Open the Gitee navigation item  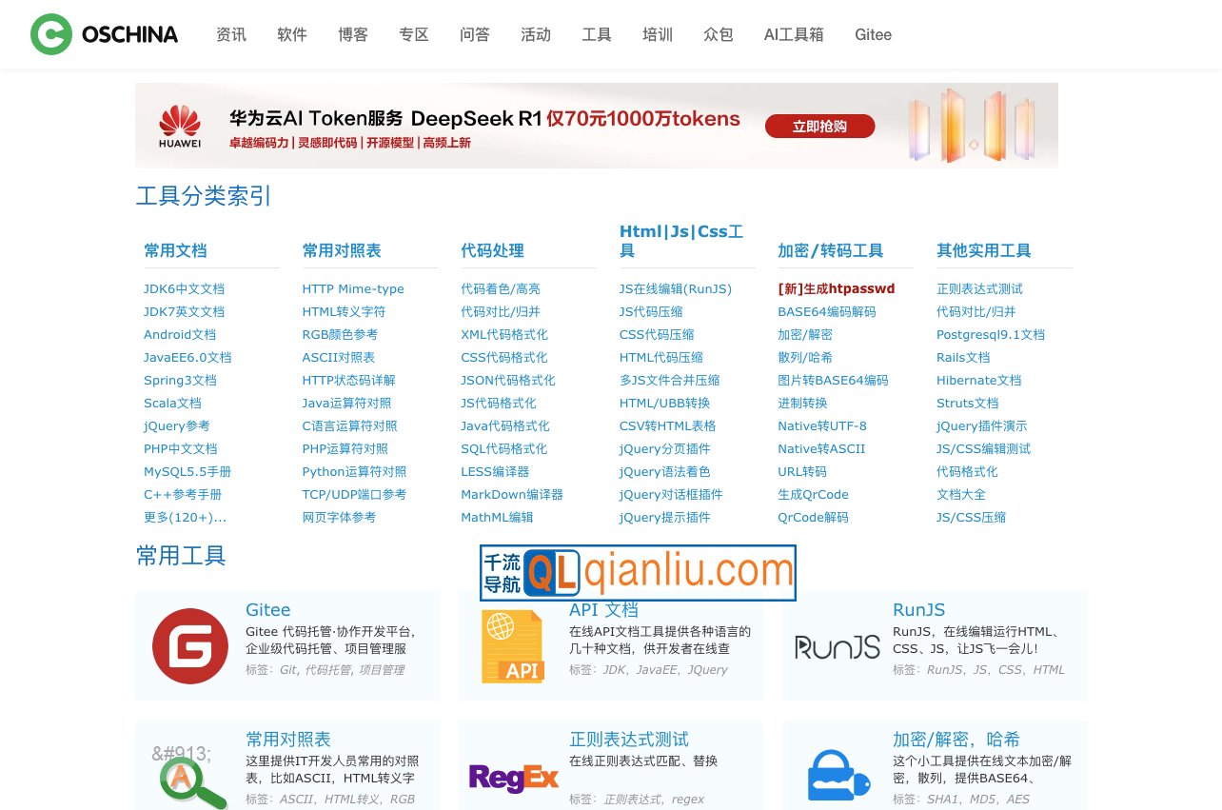tap(873, 34)
